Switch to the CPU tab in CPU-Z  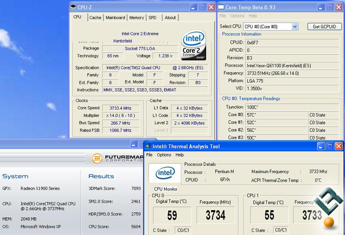[77, 17]
